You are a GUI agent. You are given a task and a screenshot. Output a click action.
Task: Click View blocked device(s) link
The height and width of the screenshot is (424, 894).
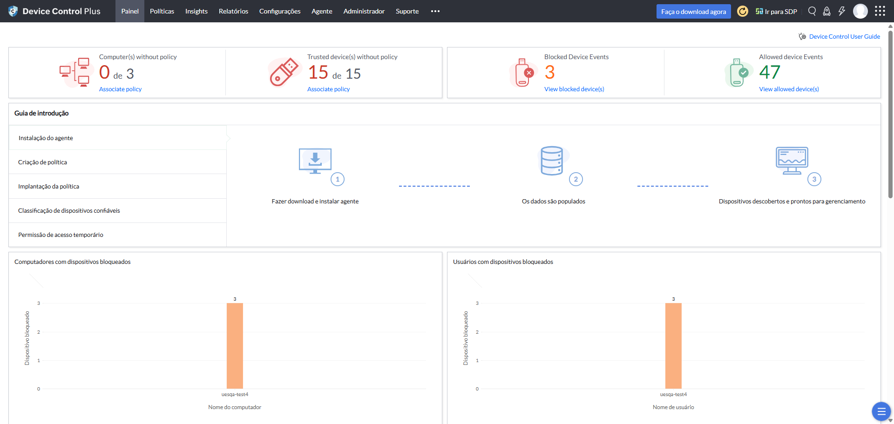point(574,89)
